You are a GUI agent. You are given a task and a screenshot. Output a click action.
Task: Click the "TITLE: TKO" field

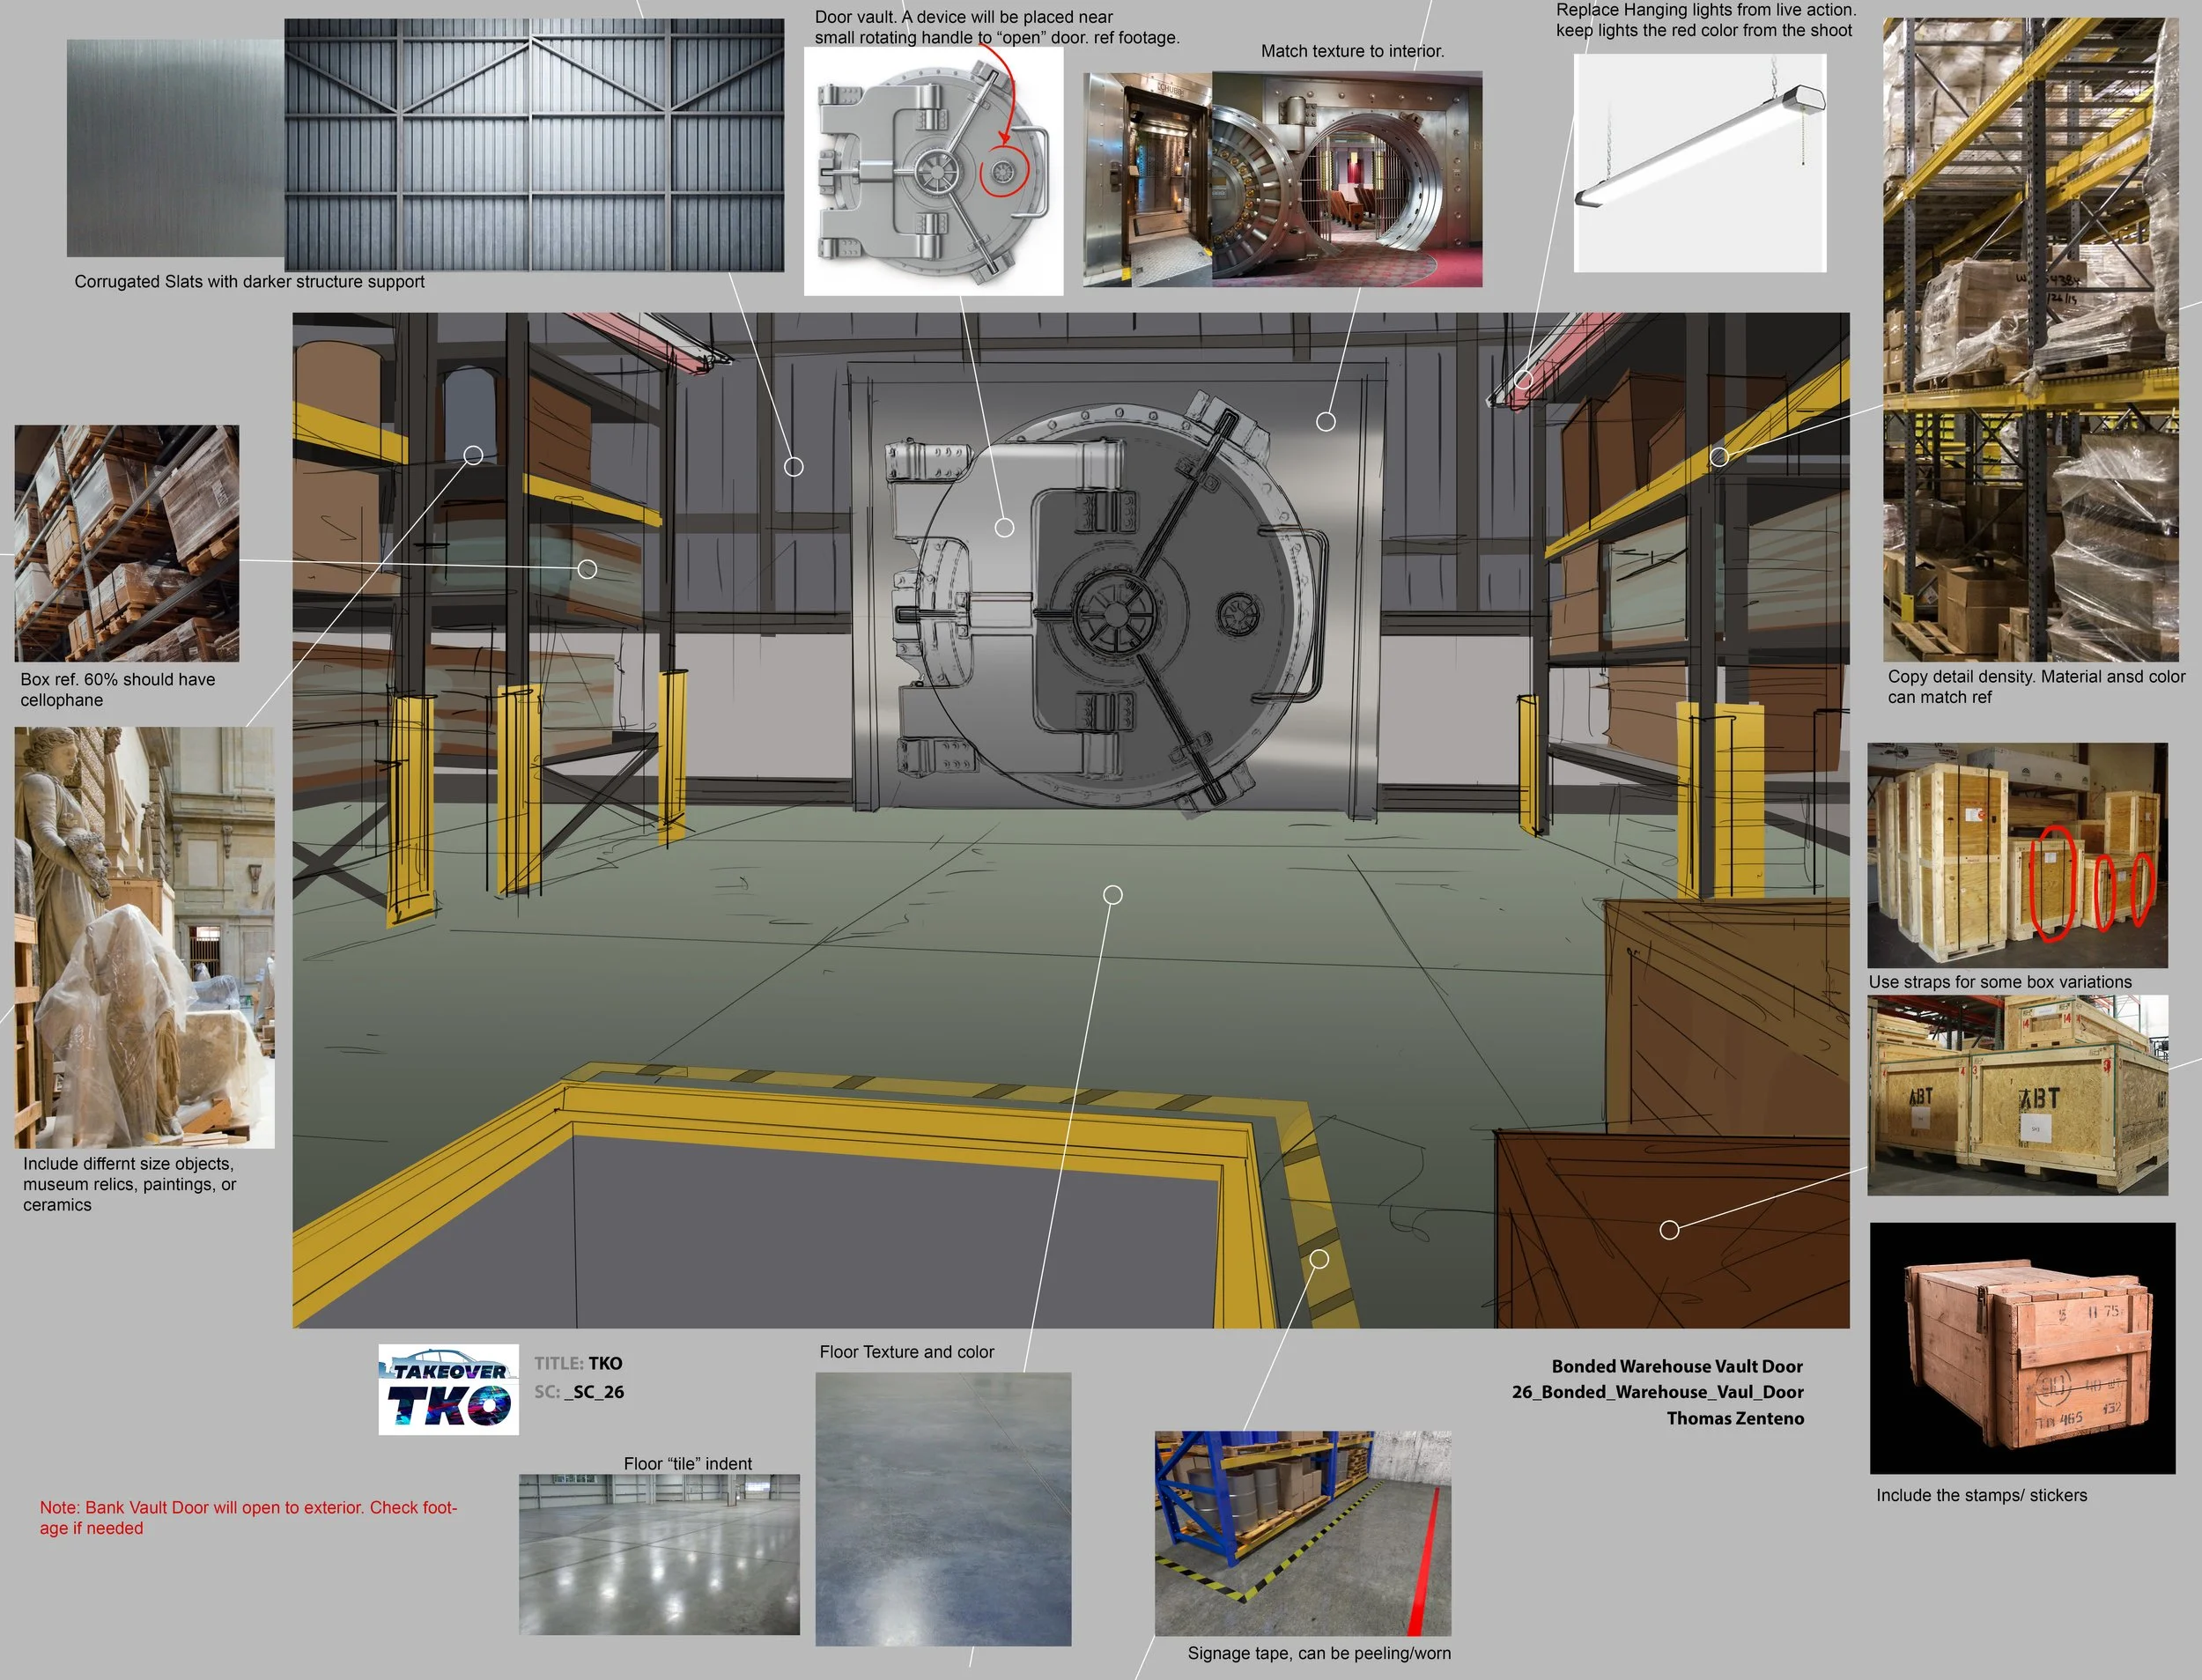[578, 1363]
